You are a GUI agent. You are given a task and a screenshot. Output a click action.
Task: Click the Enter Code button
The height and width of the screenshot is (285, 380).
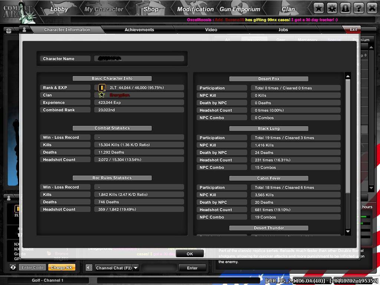point(33,268)
